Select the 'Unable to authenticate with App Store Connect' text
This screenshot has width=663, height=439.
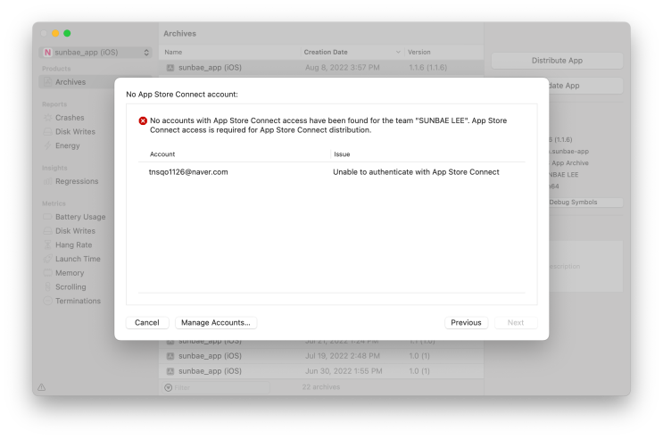(x=416, y=172)
